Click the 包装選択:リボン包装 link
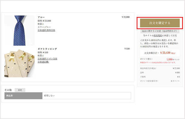Screen dimensions: 185x119 (x=47, y=59)
